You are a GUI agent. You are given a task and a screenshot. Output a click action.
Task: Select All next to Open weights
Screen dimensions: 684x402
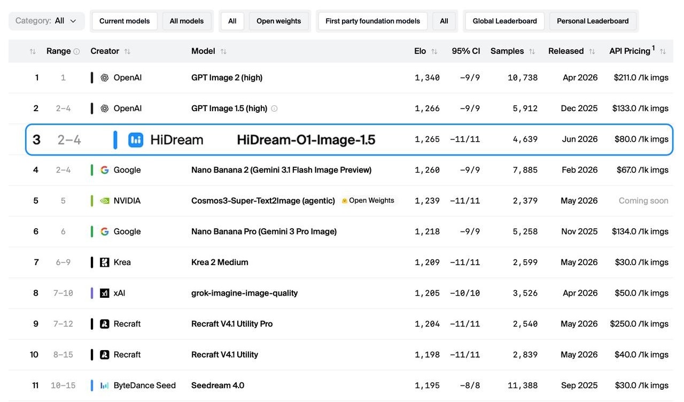pos(232,21)
